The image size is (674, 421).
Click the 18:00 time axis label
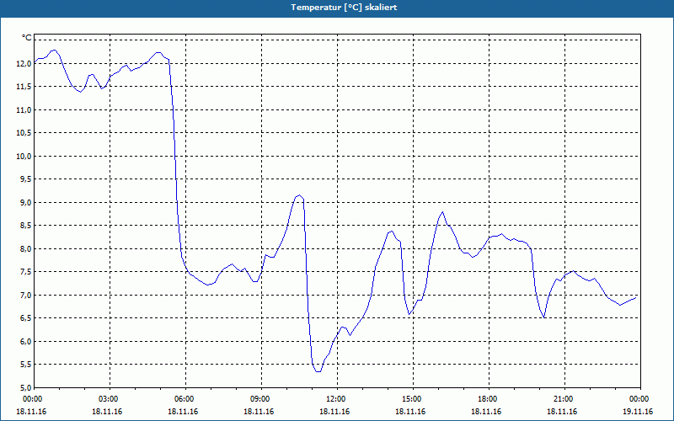488,399
